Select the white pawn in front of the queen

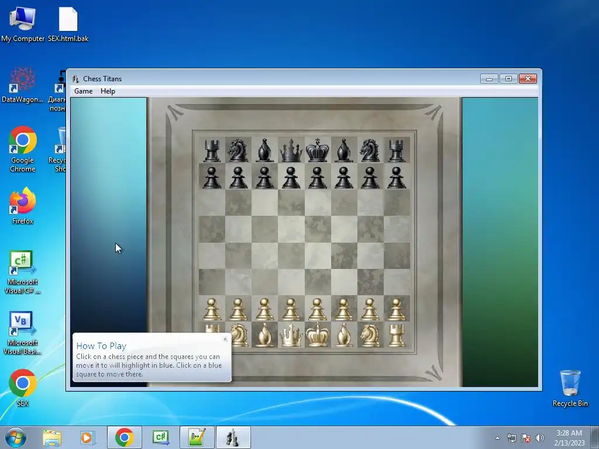click(291, 309)
